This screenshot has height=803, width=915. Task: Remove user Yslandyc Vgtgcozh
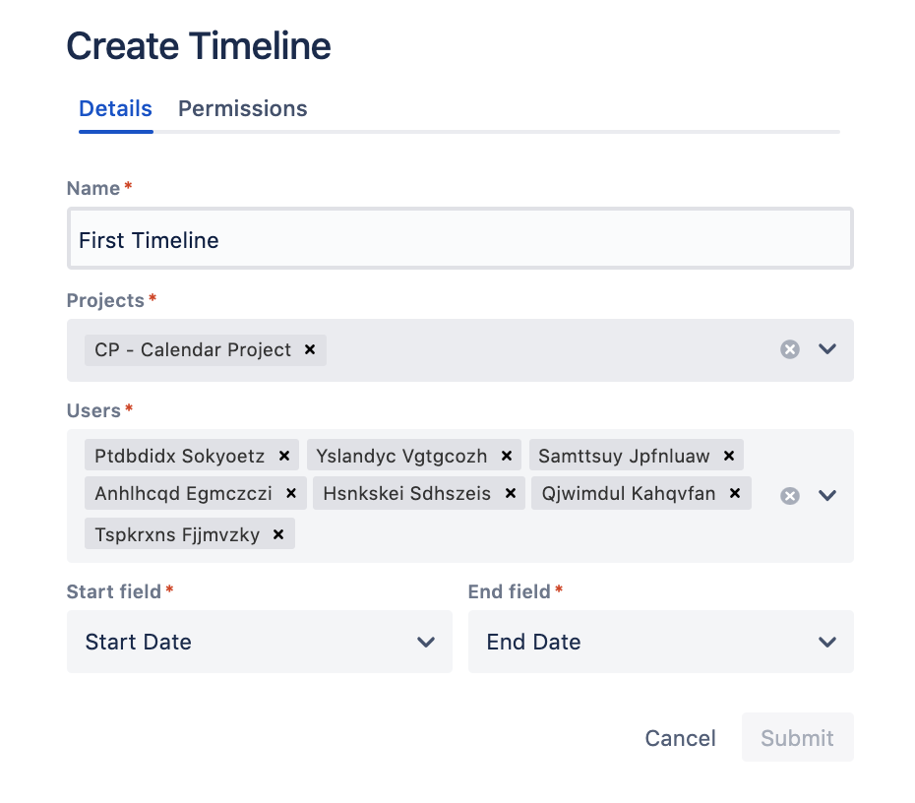coord(507,456)
